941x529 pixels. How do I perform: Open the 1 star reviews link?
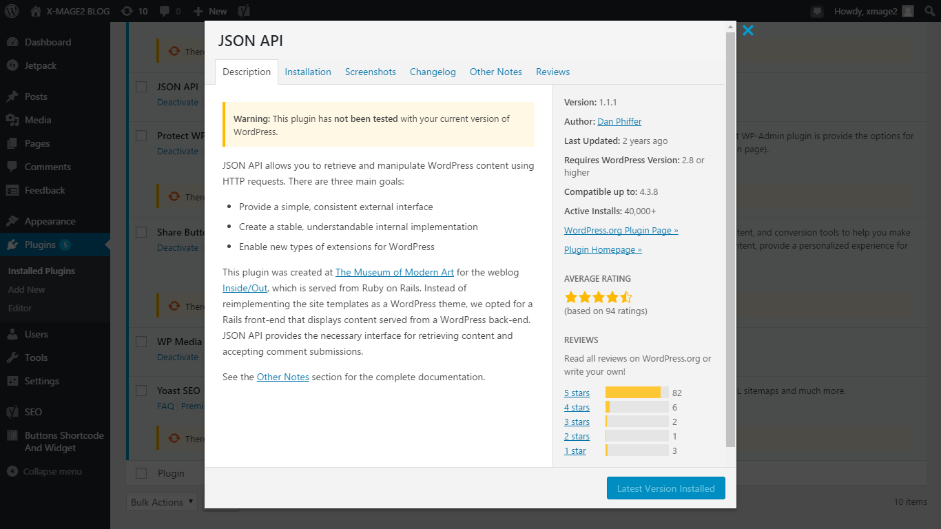(575, 450)
